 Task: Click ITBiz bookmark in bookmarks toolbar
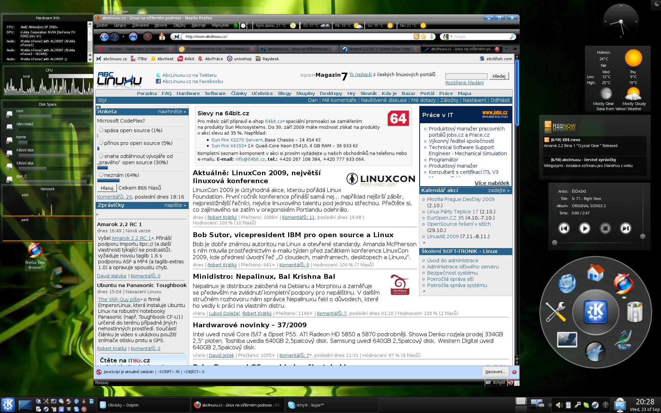pos(139,59)
